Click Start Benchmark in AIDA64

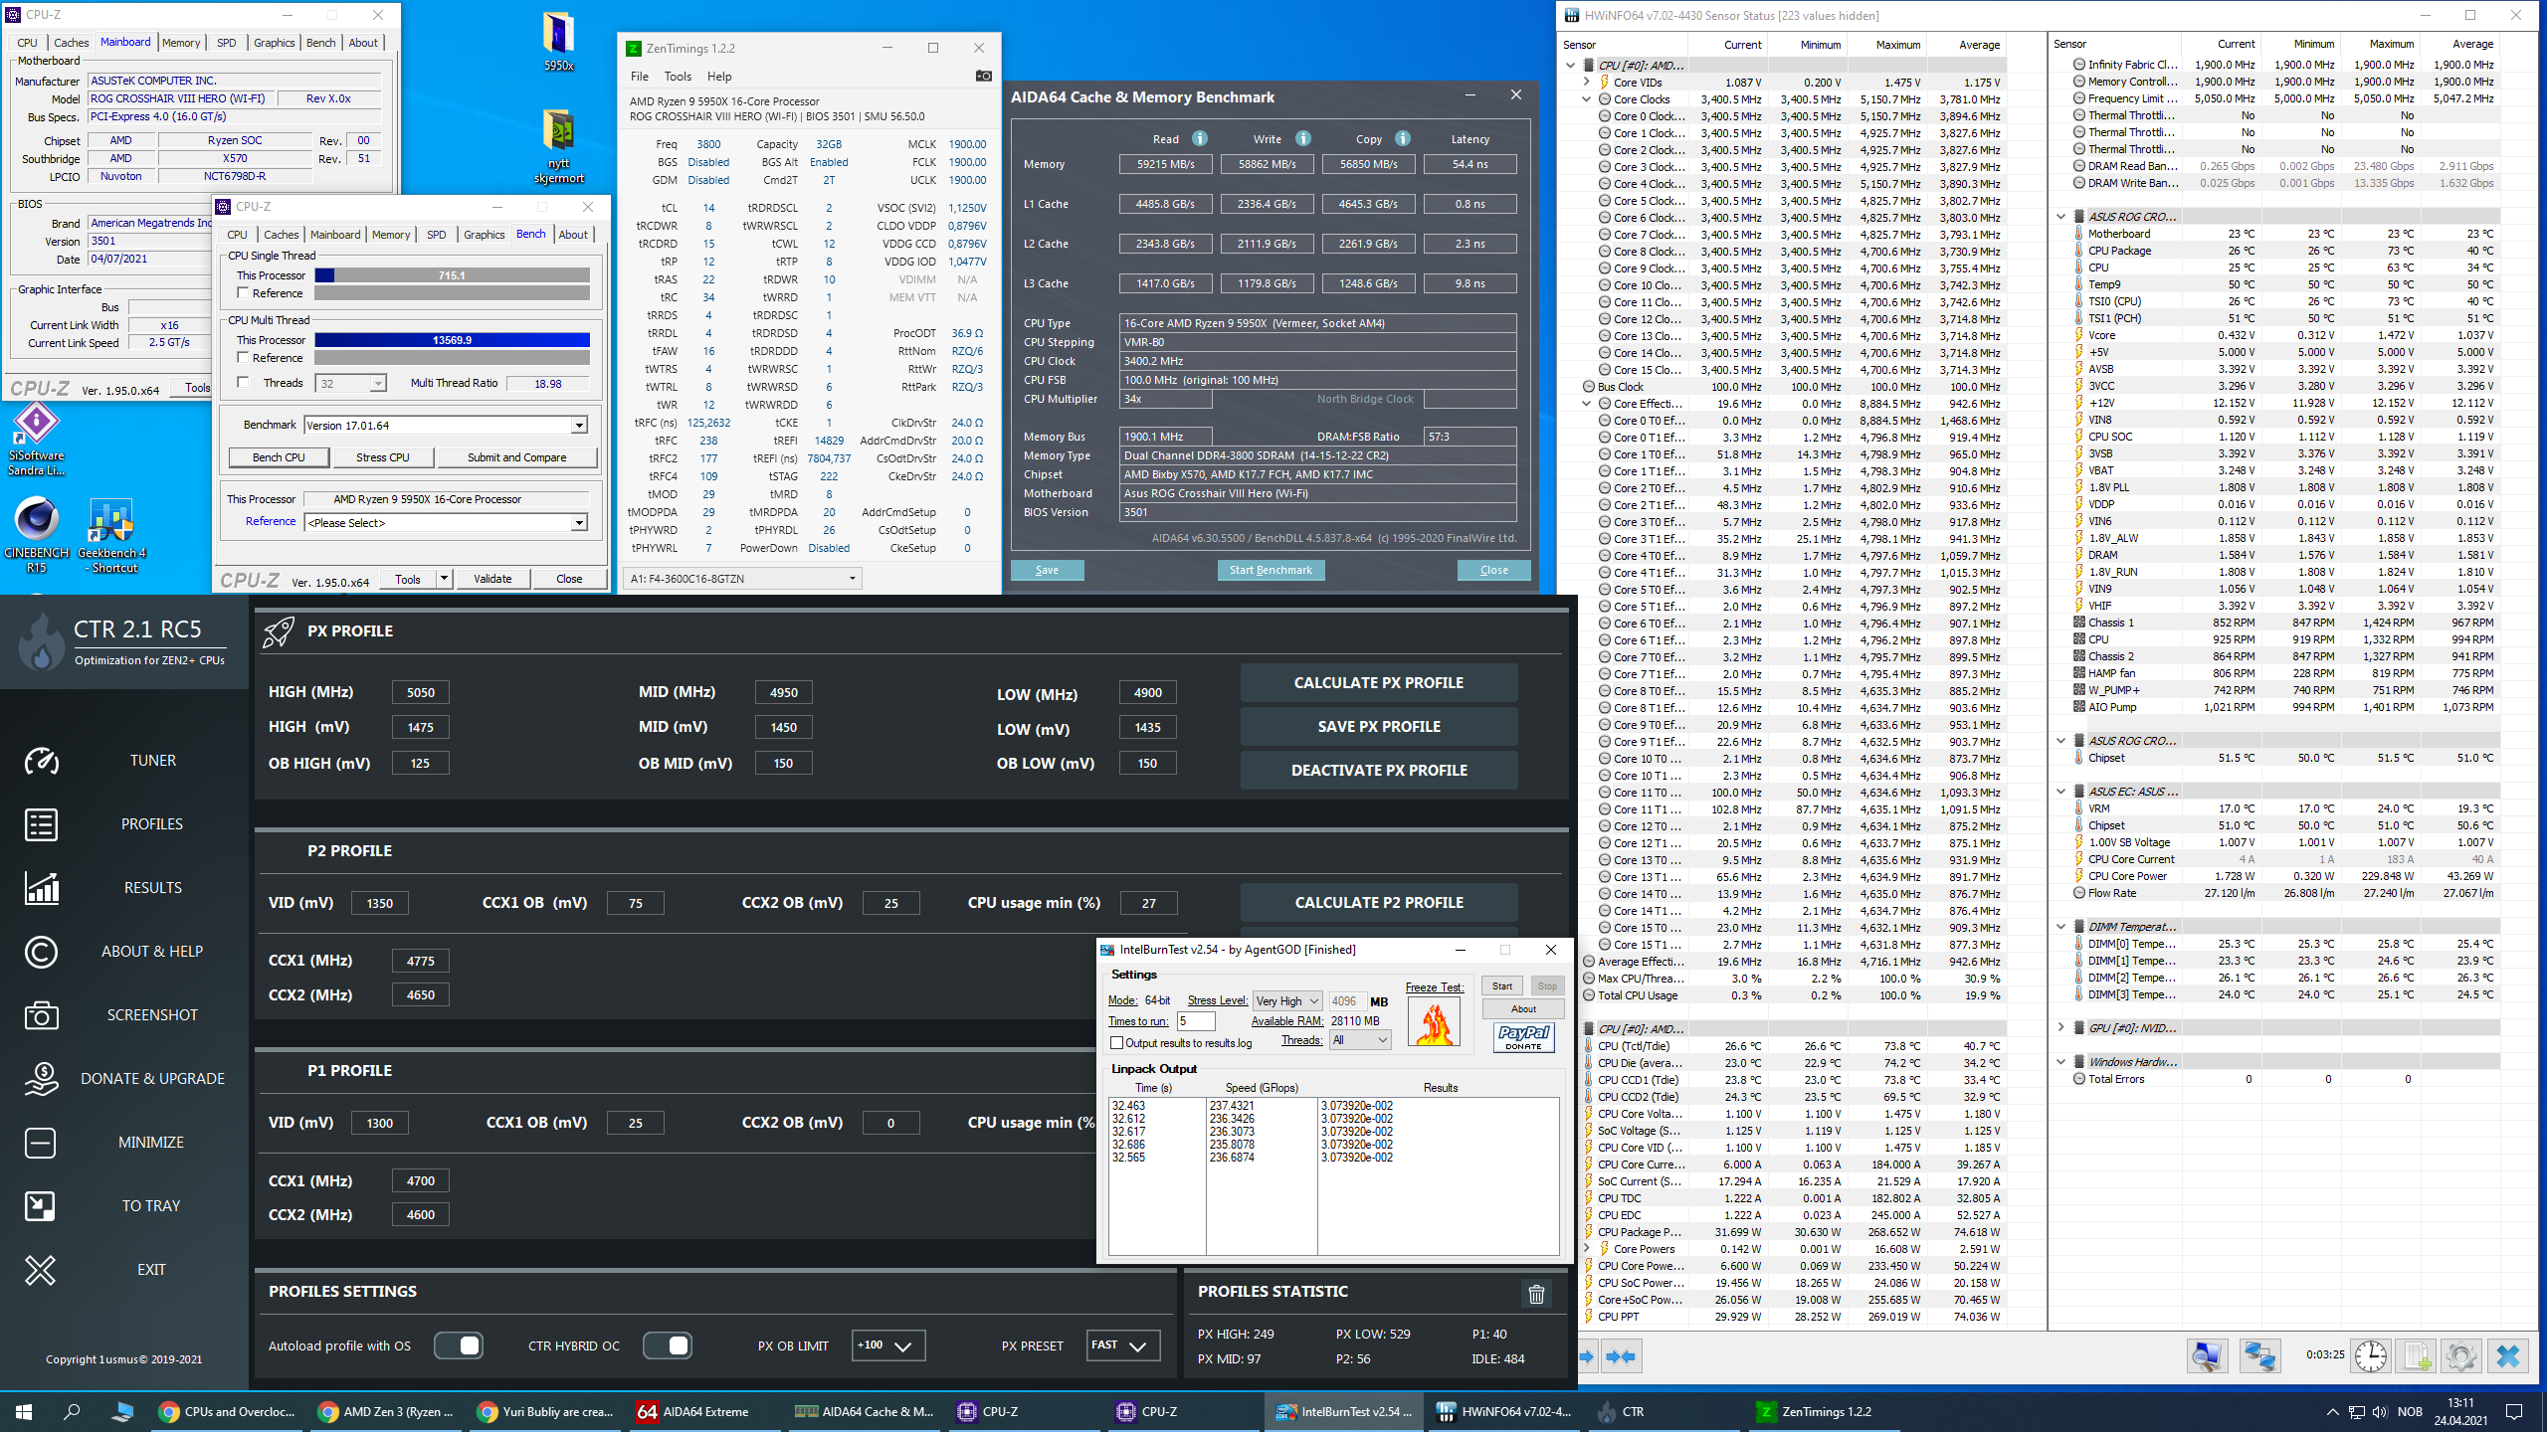click(x=1271, y=571)
